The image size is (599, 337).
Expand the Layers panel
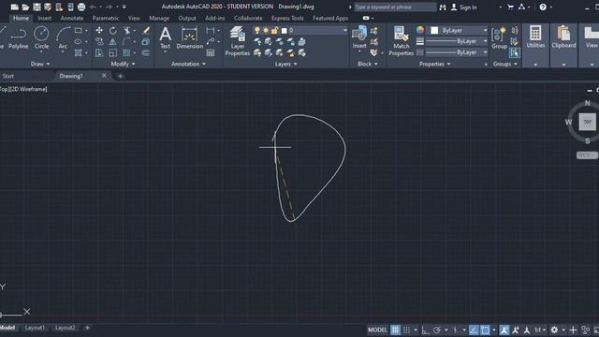285,64
